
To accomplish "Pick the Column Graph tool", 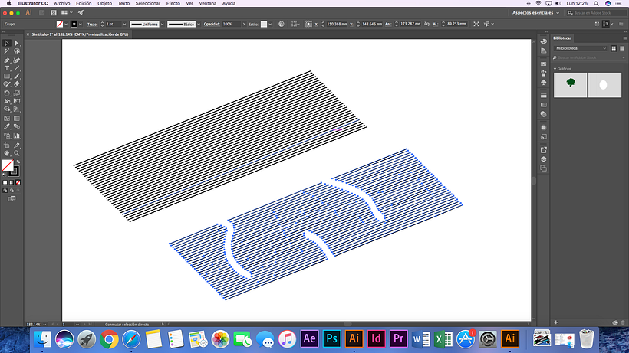I will [x=17, y=136].
